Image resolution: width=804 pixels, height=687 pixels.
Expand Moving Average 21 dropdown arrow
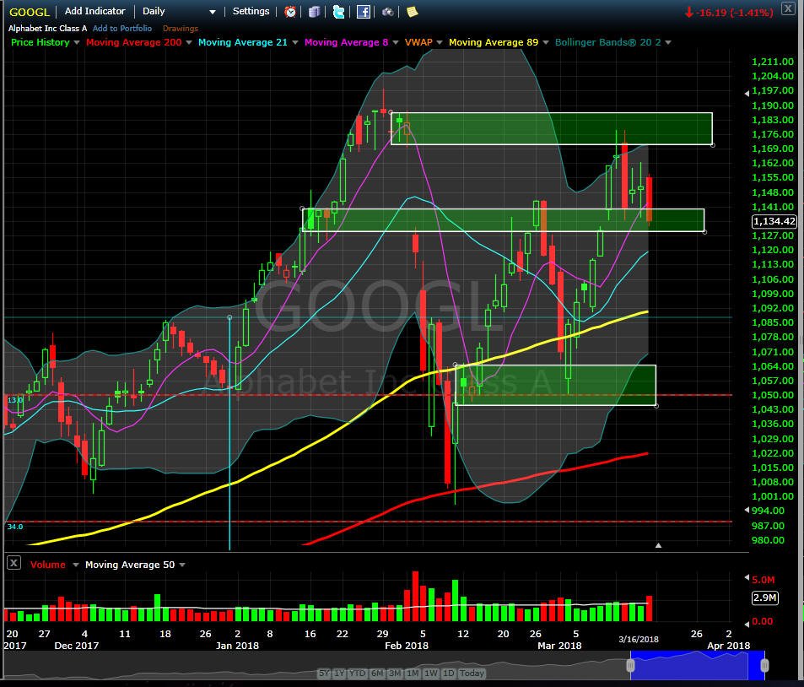[x=294, y=42]
